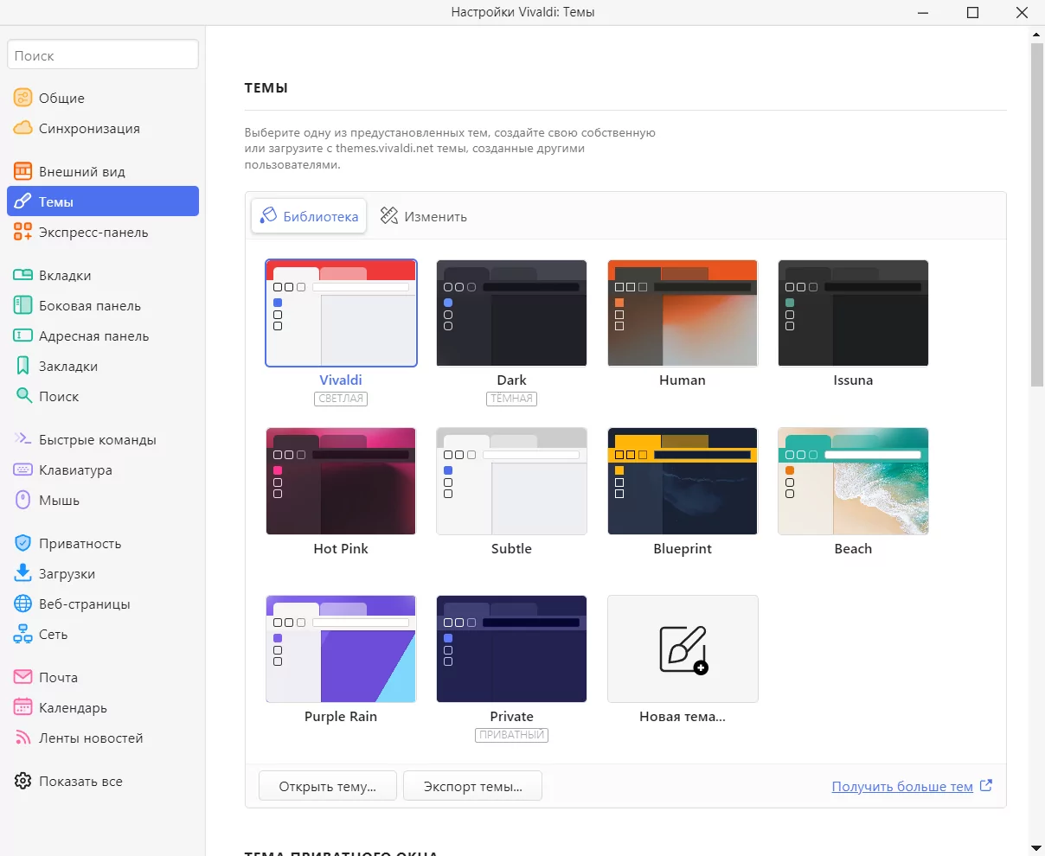Screen dimensions: 1045x856
Task: Show all settings via Показать все
Action: (103, 781)
